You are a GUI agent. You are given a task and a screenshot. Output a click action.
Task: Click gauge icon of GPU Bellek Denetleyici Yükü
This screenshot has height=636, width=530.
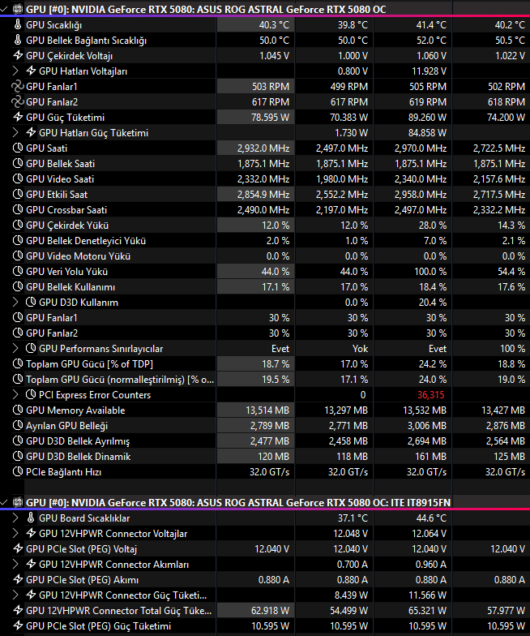click(18, 240)
